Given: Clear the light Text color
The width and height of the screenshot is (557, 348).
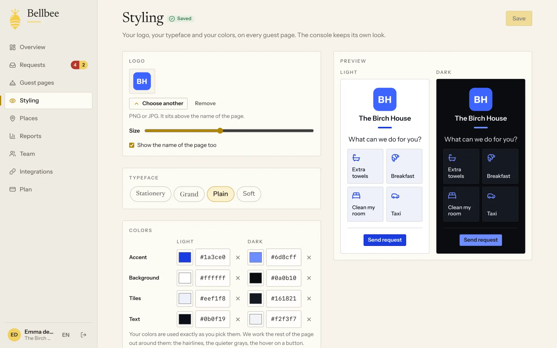Looking at the screenshot, I should pyautogui.click(x=238, y=319).
